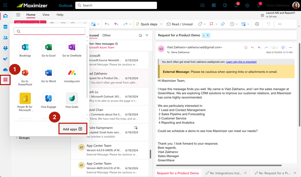Open the Mail icon in left sidebar

tap(5, 16)
